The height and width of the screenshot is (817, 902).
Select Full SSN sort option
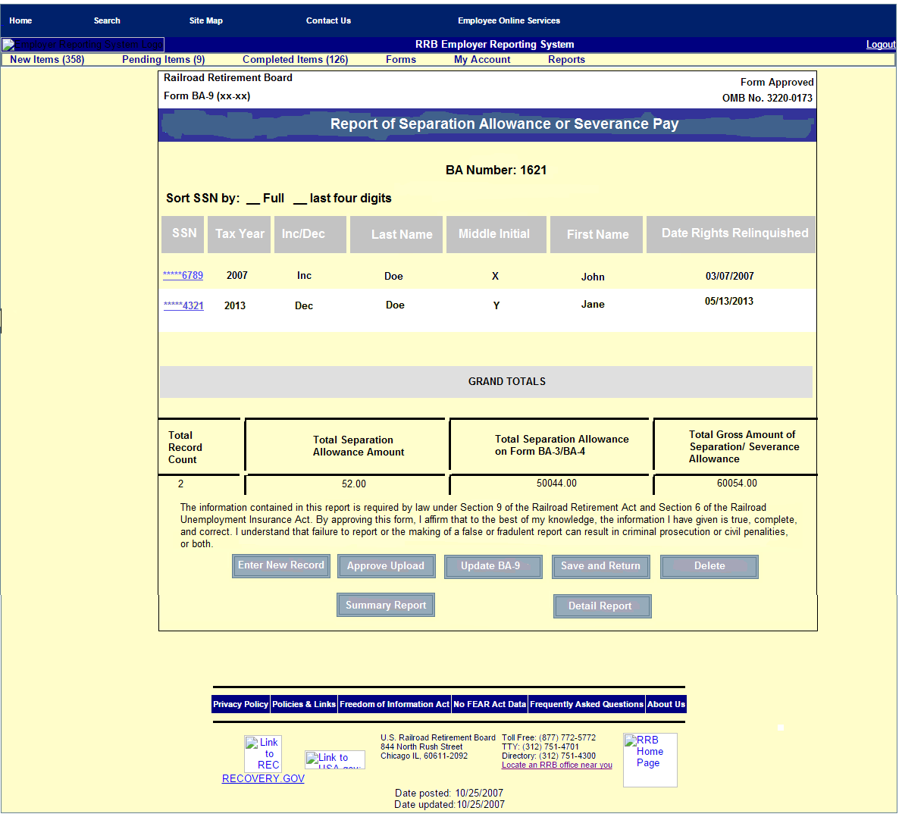tap(265, 199)
